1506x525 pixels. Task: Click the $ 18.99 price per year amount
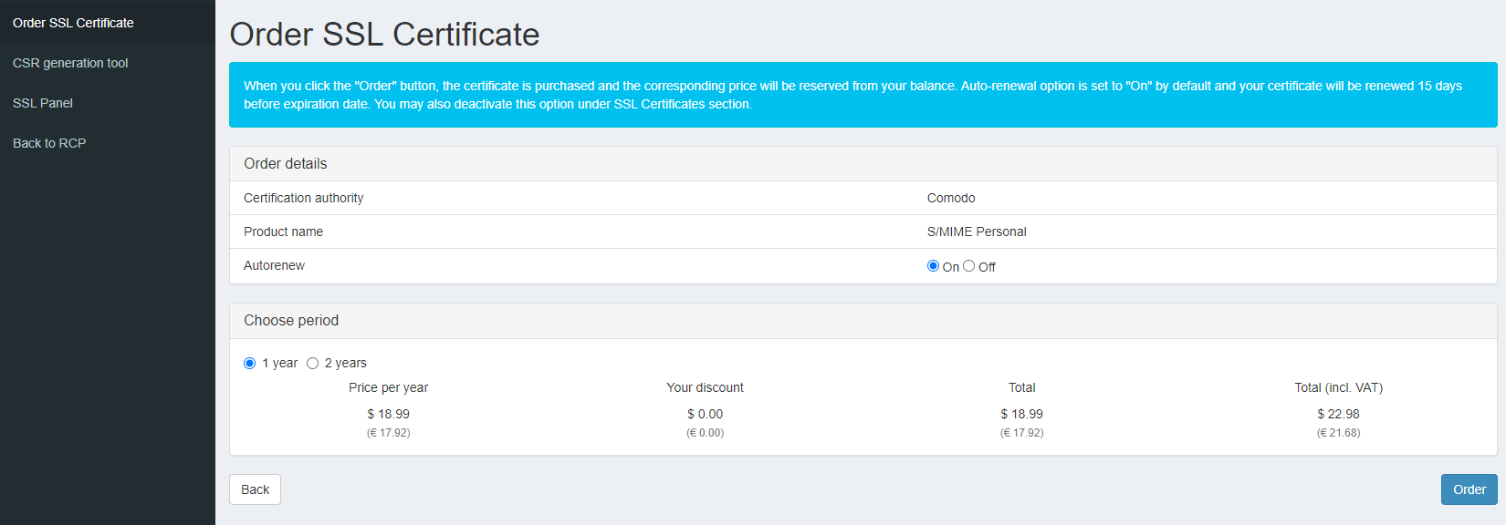click(x=389, y=414)
